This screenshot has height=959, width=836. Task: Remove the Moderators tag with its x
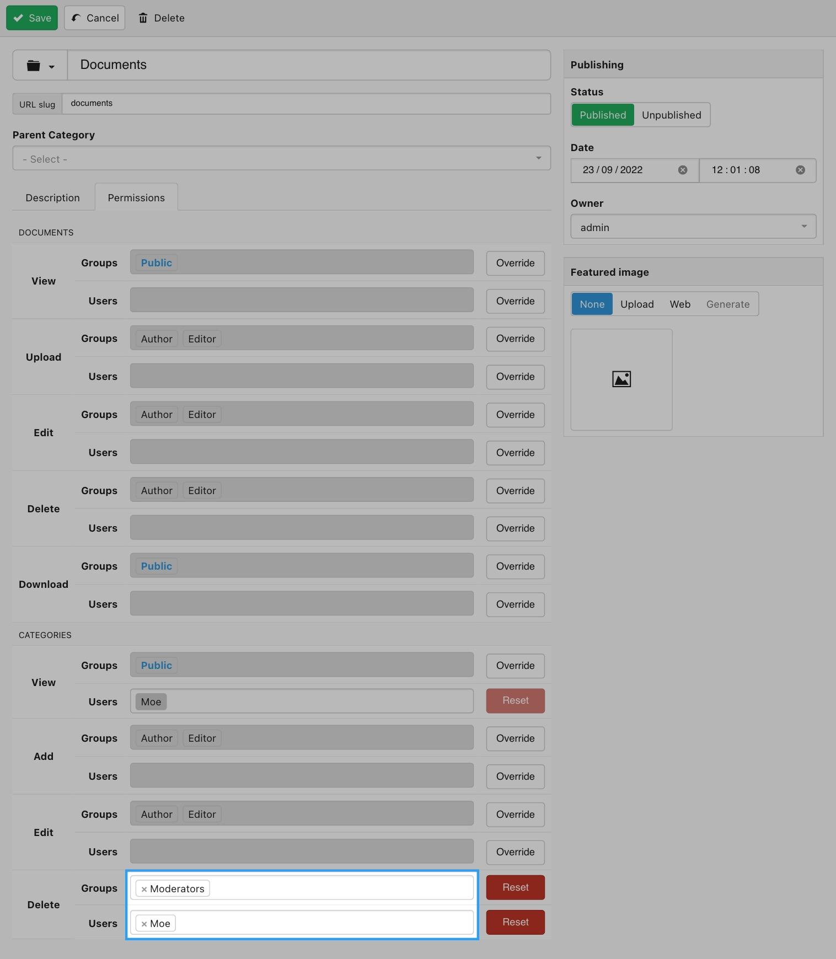[x=144, y=889]
